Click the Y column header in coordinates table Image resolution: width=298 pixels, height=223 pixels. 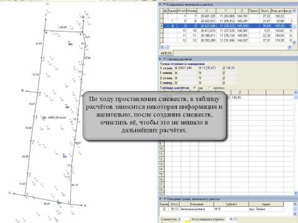(225, 11)
